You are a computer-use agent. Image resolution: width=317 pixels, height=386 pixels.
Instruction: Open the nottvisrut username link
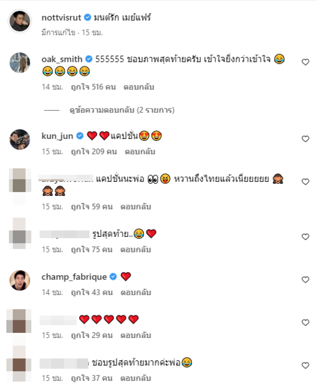point(61,17)
